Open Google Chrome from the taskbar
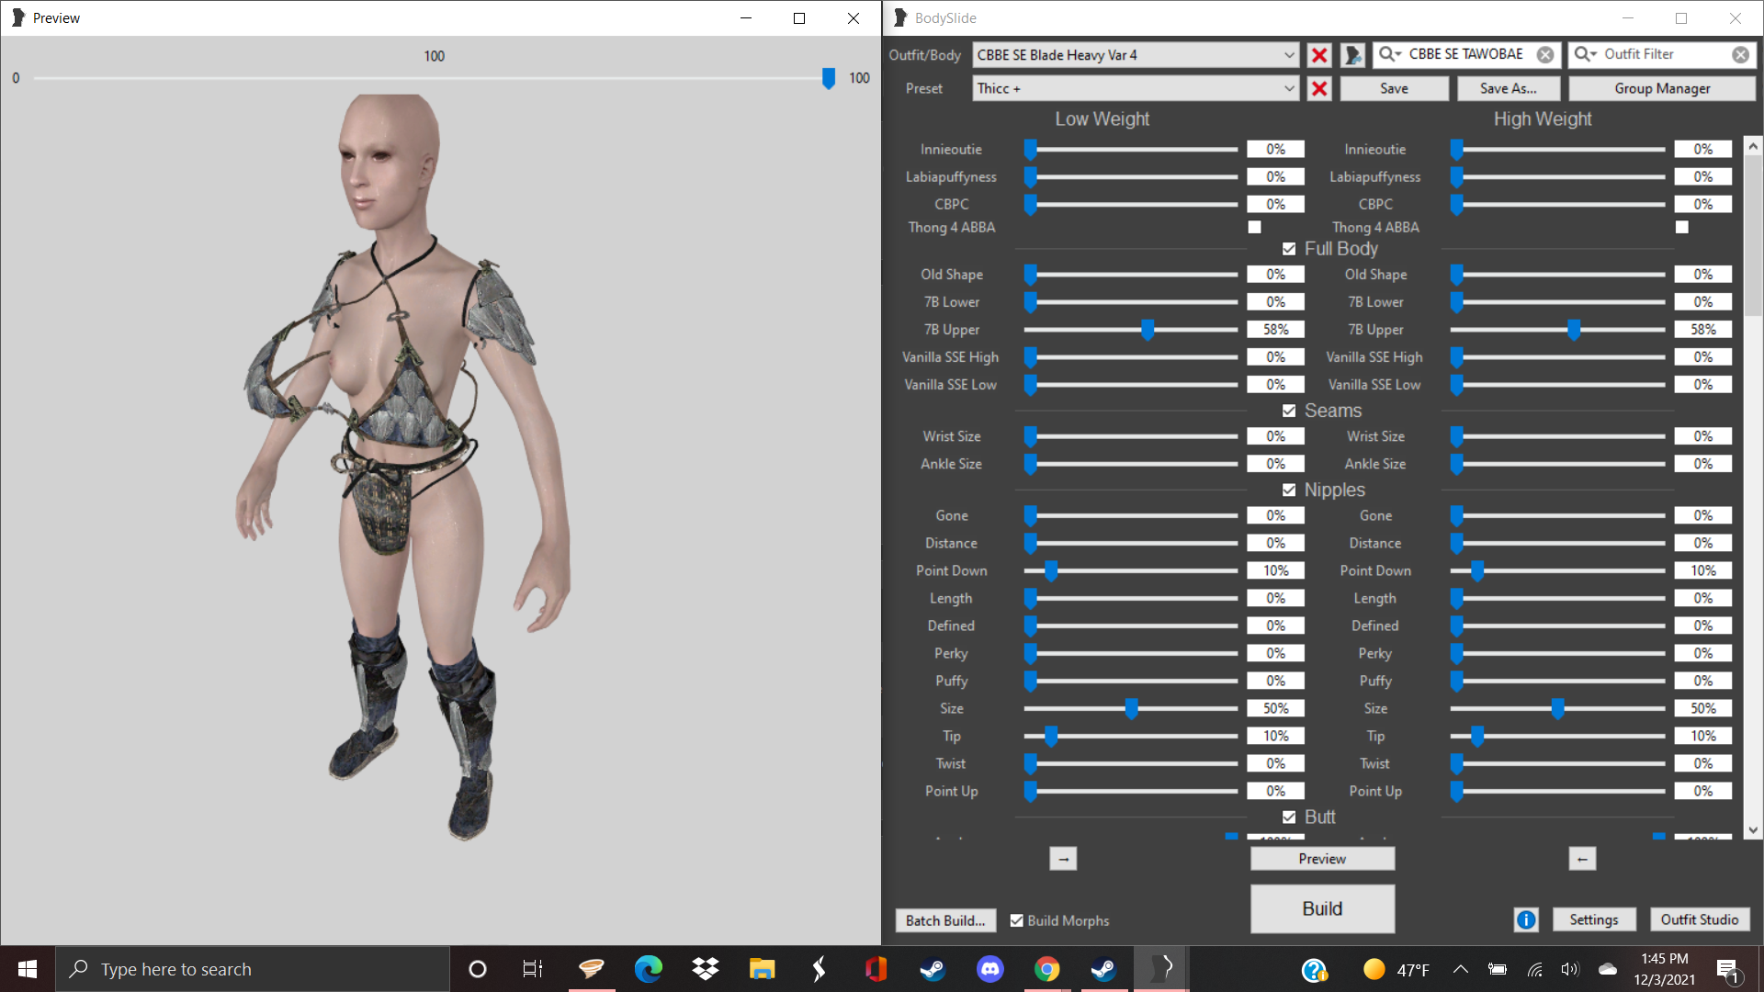This screenshot has width=1764, height=992. 1046,969
